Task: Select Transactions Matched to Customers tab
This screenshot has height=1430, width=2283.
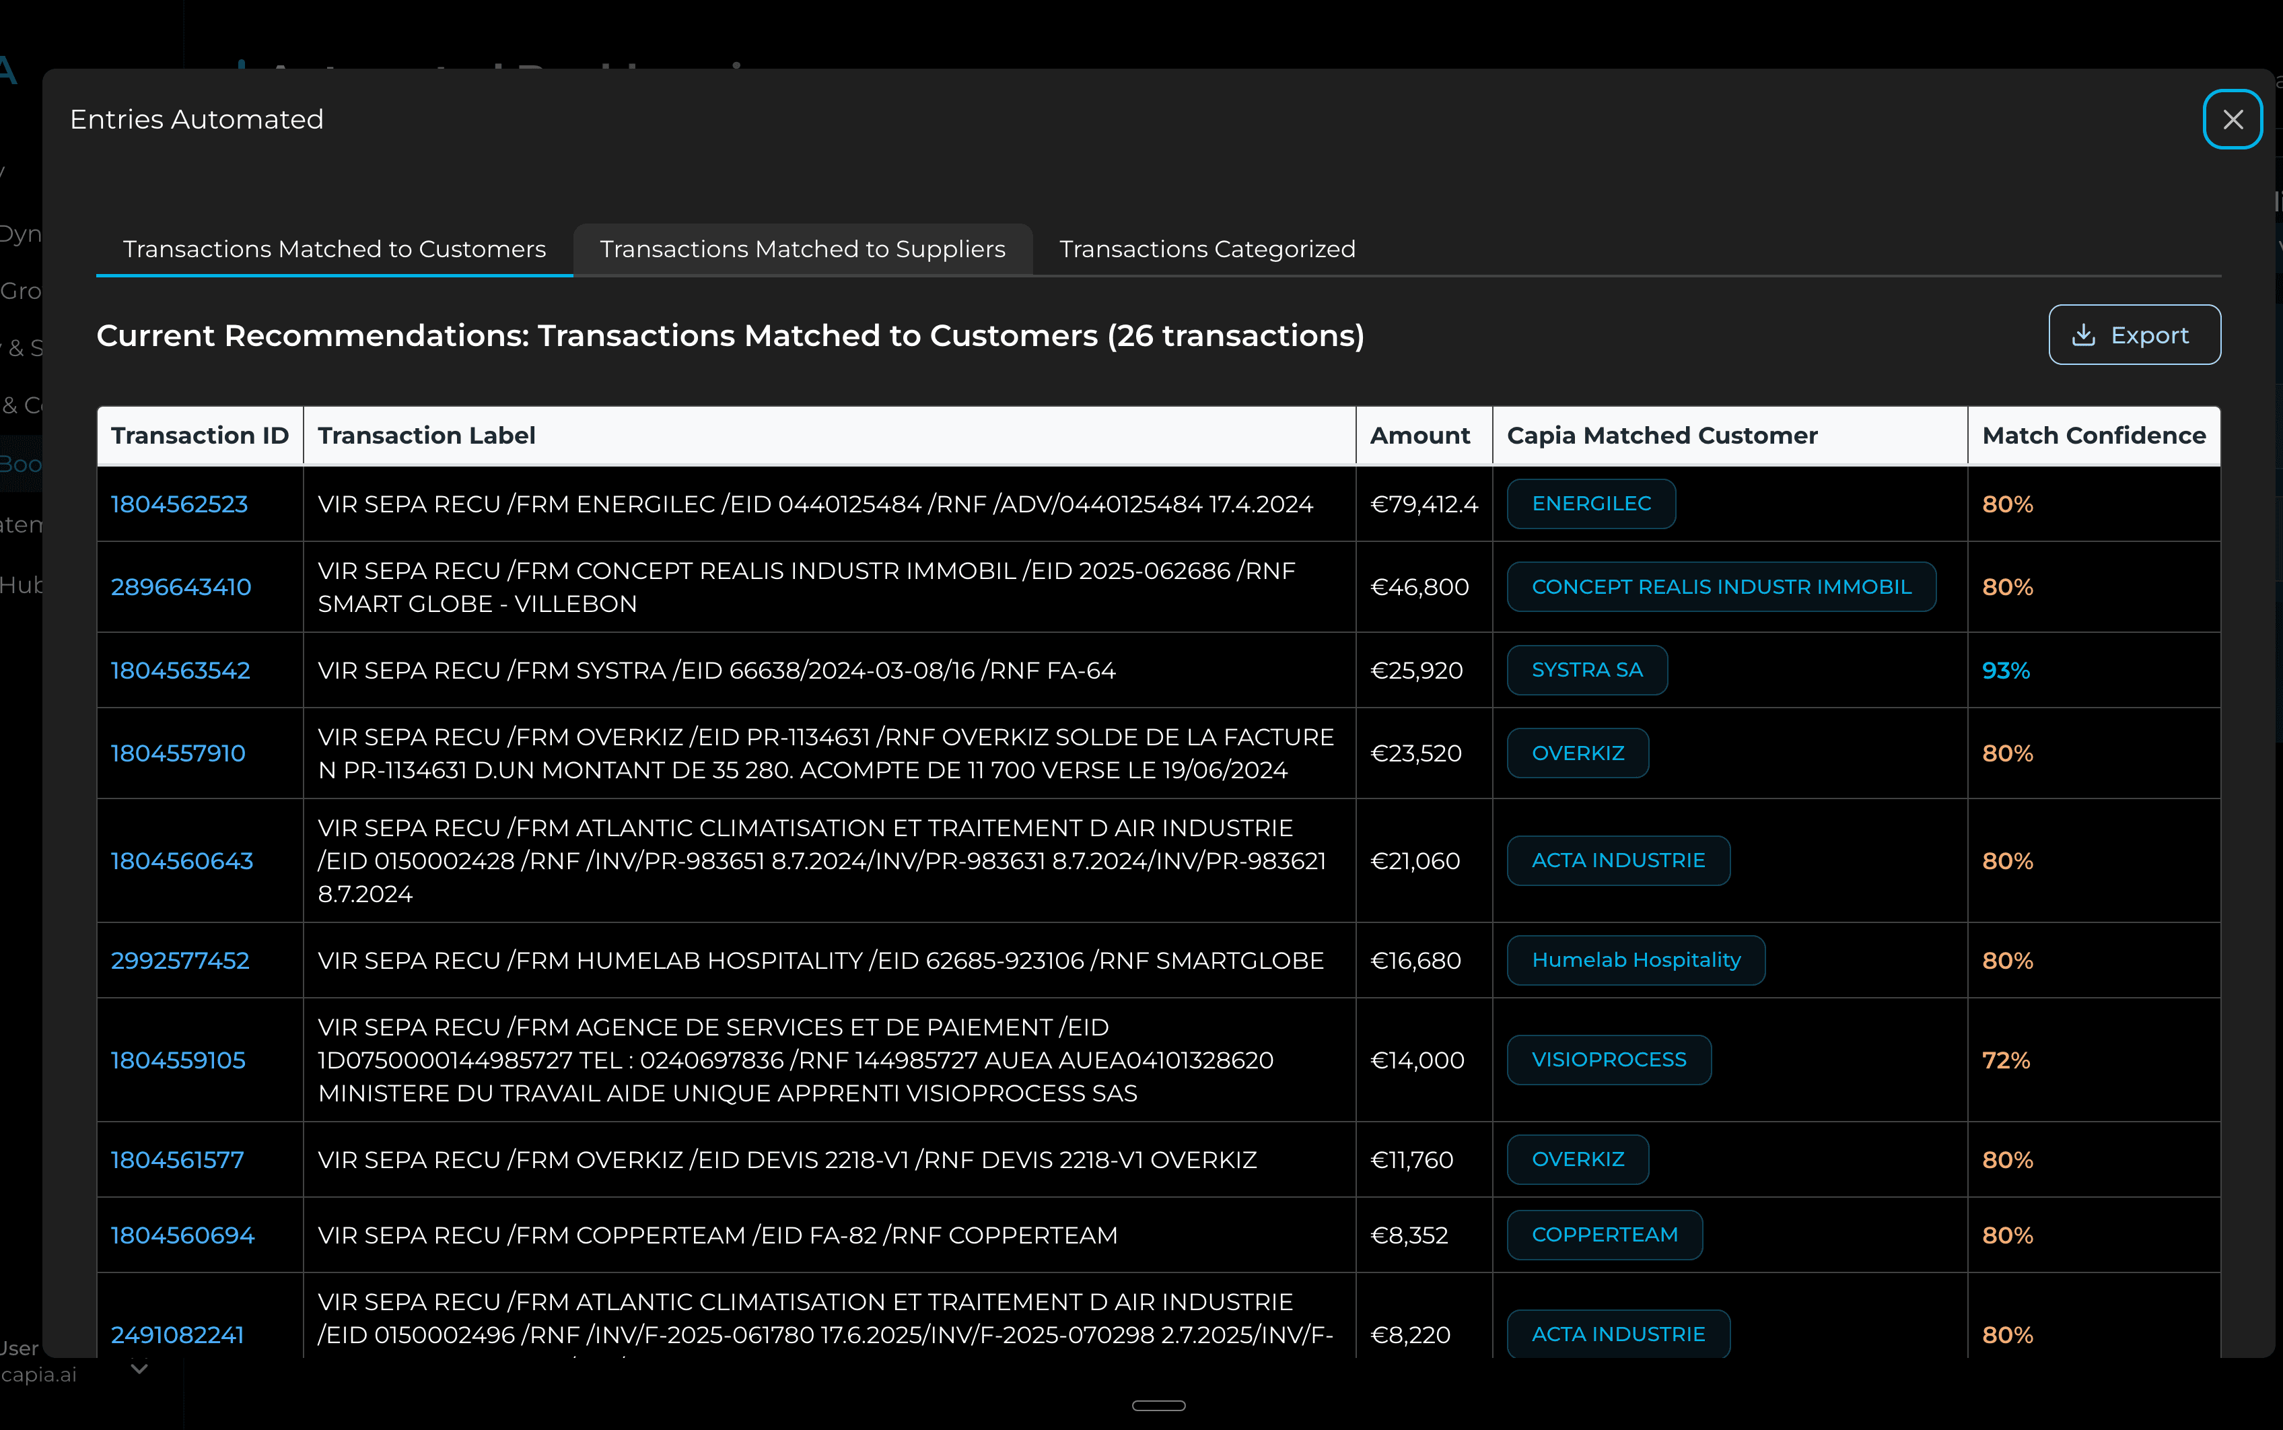Action: pyautogui.click(x=334, y=248)
